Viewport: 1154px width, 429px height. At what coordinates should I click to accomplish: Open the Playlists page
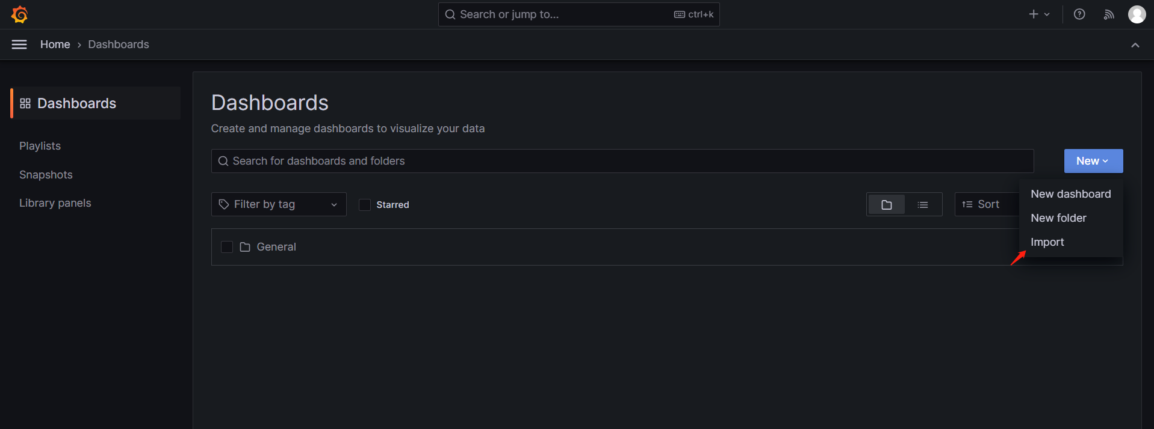40,145
